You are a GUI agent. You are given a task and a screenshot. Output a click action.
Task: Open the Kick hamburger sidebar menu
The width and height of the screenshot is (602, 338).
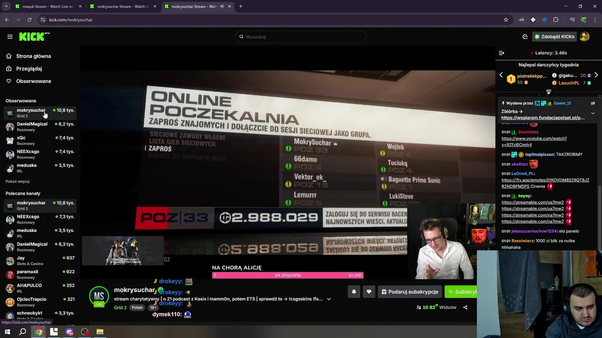tap(10, 37)
